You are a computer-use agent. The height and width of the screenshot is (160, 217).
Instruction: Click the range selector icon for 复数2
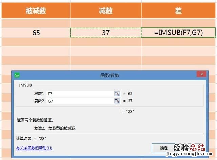click(117, 101)
